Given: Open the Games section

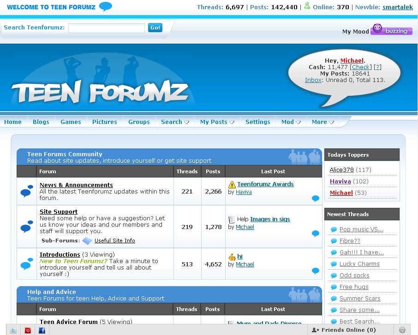Looking at the screenshot, I should point(71,122).
